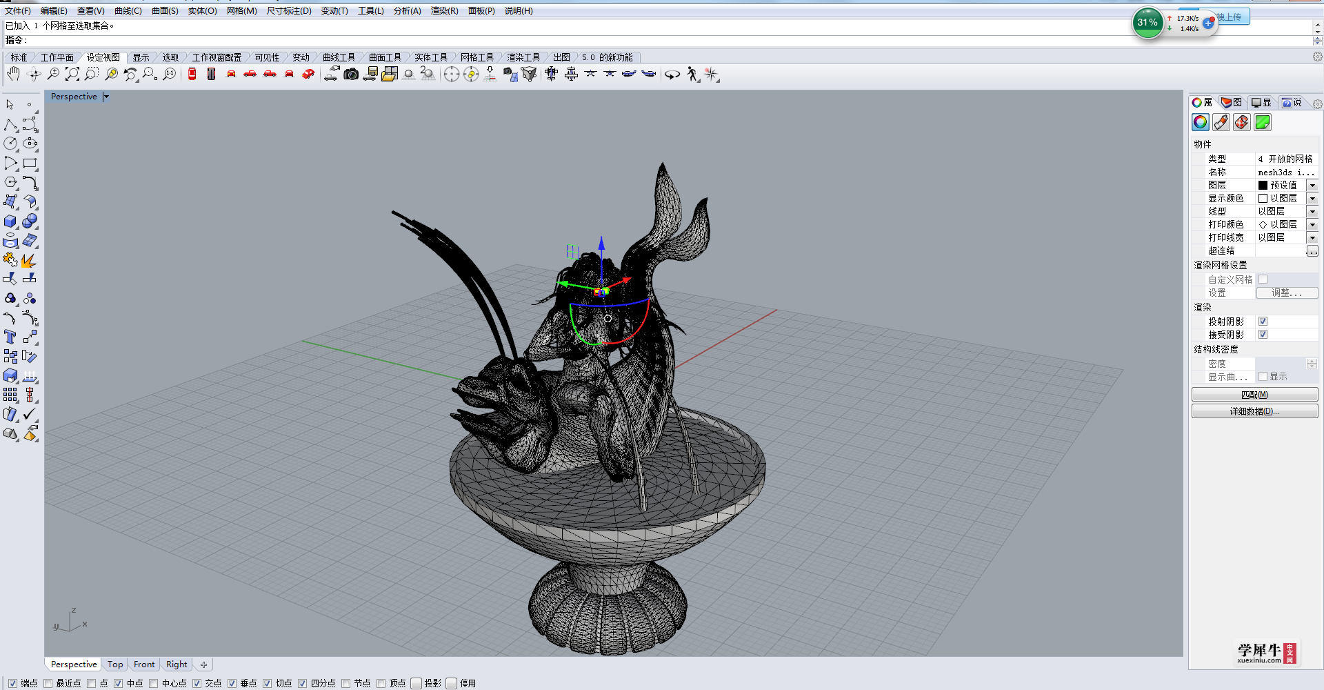The image size is (1324, 690).
Task: Select the Box solid tool
Action: pos(10,221)
